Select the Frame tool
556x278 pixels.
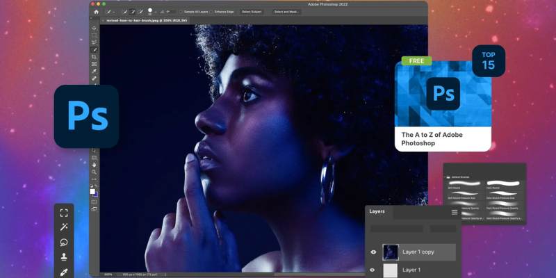94,64
